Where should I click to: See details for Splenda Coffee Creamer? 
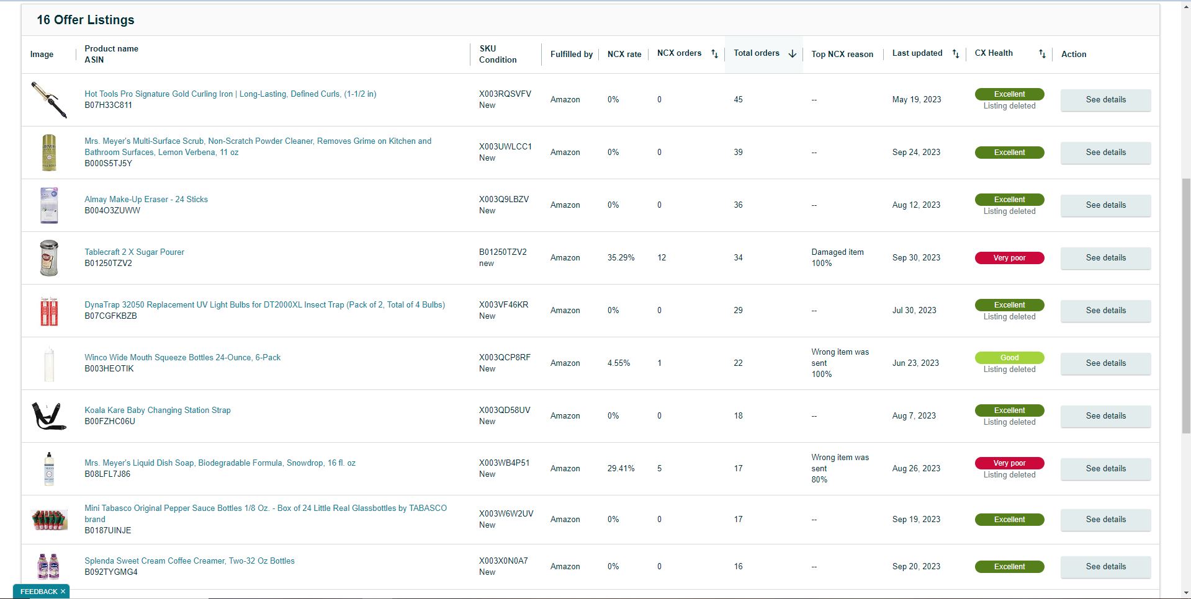point(1105,567)
